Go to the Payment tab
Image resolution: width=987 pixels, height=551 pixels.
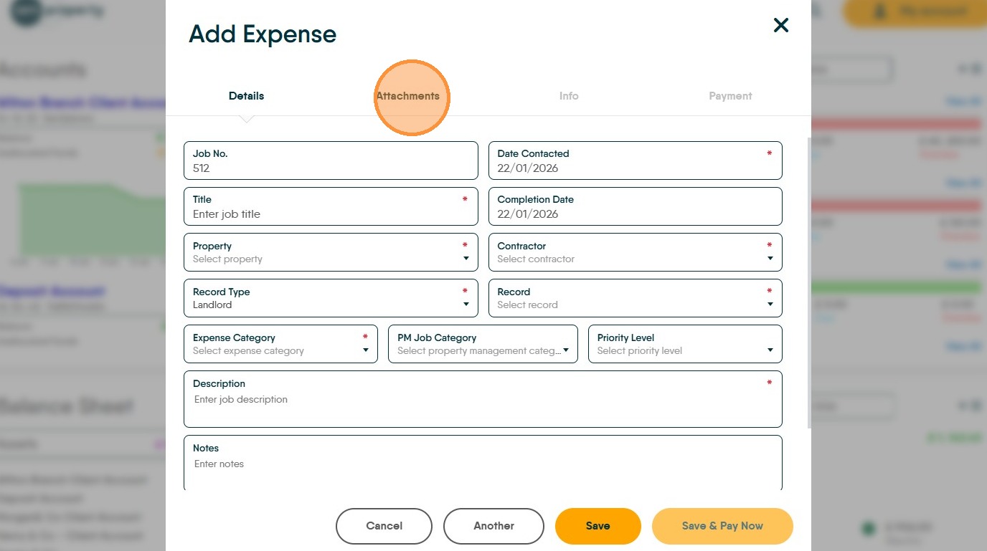point(730,96)
